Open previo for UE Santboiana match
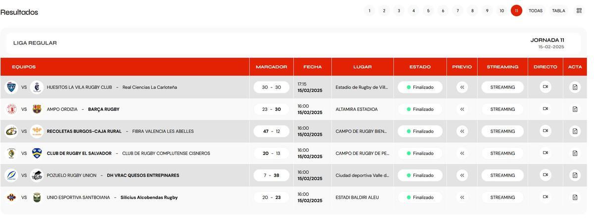Screen dimensions: 594x220 point(462,197)
